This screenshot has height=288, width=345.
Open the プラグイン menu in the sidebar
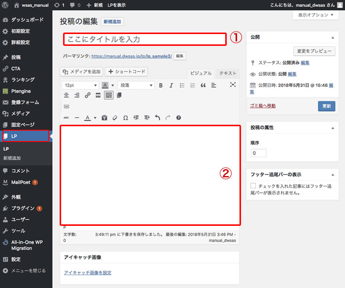pyautogui.click(x=23, y=208)
